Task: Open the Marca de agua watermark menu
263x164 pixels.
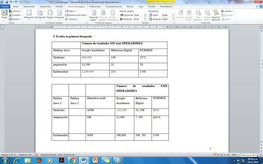Action: pos(94,15)
